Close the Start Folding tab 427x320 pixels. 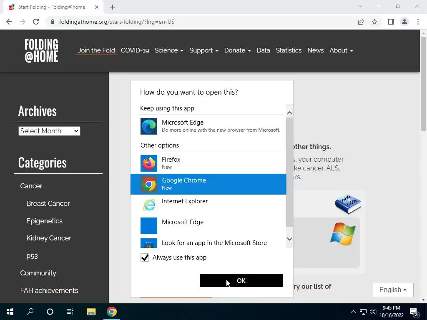tap(97, 7)
